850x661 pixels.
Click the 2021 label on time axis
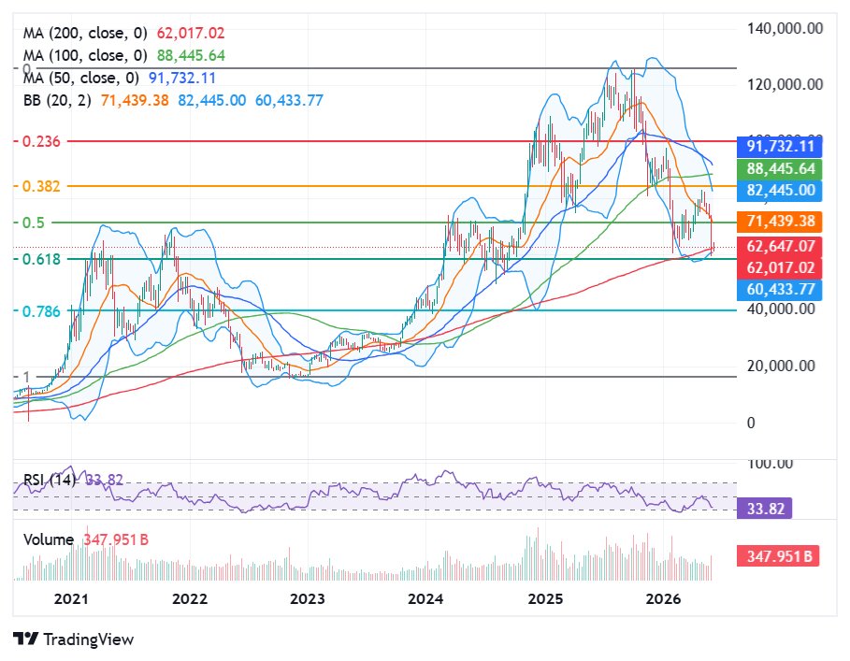point(71,598)
